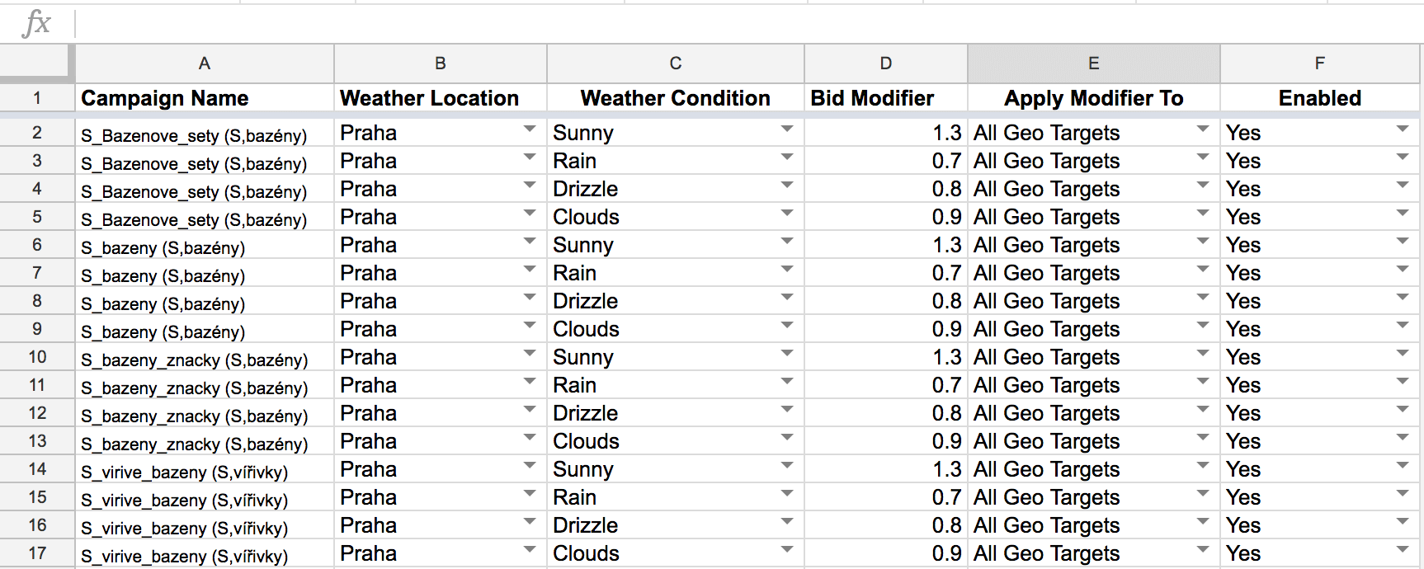Screen dimensions: 1424x569
Task: Select row 9 header
Action: [37, 329]
